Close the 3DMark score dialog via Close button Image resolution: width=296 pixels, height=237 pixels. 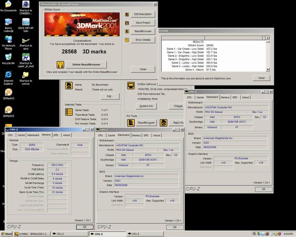click(x=143, y=69)
